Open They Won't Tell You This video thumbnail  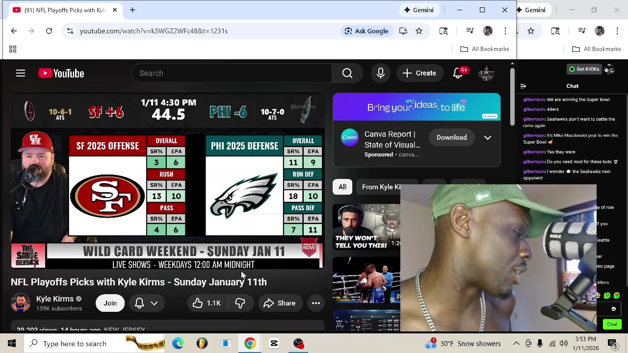366,227
